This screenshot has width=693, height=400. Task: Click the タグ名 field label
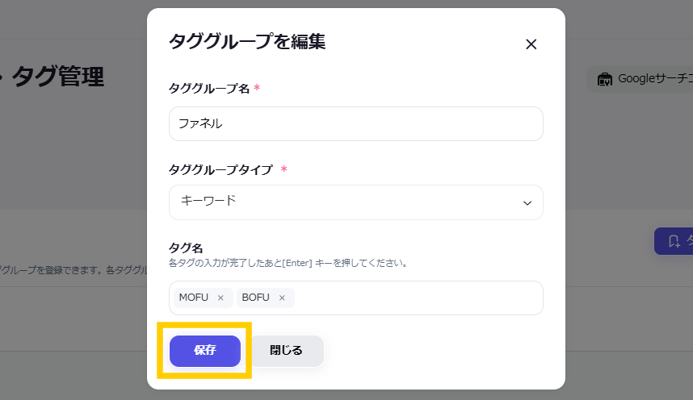[185, 248]
